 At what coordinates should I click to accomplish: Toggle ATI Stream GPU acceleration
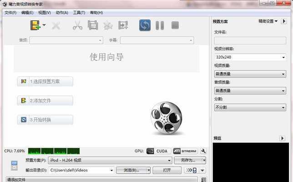click(x=185, y=151)
